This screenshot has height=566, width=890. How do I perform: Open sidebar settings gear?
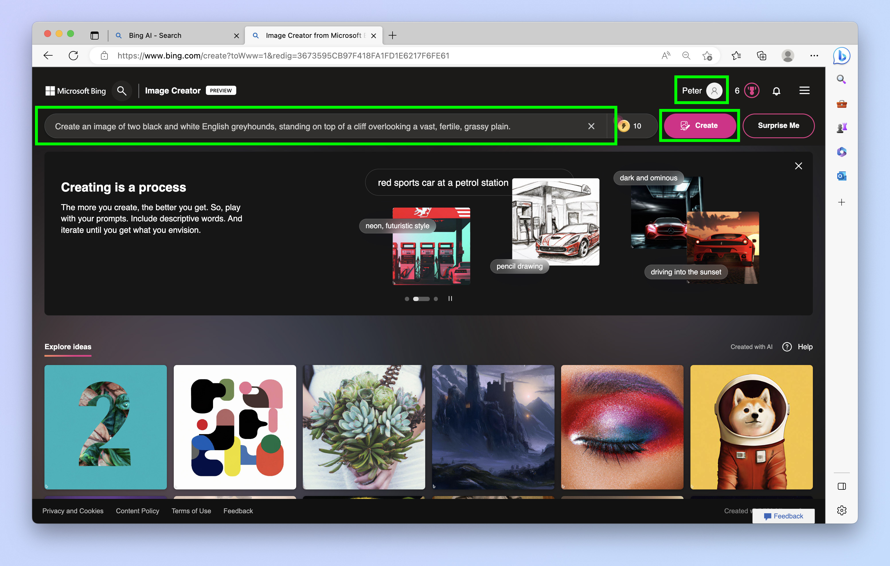coord(842,511)
